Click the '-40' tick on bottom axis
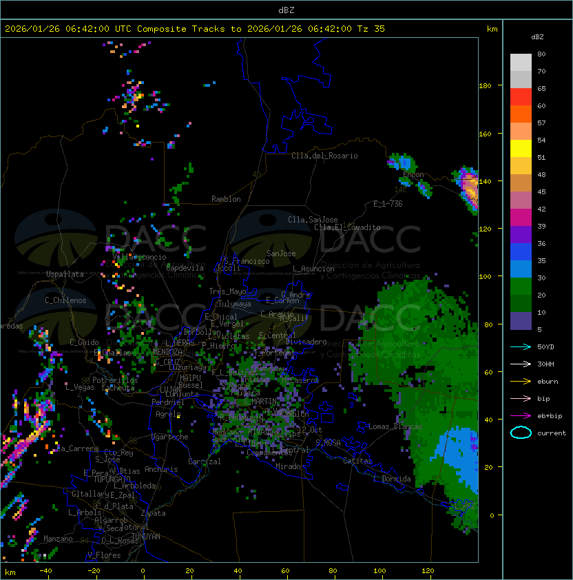 coord(45,571)
